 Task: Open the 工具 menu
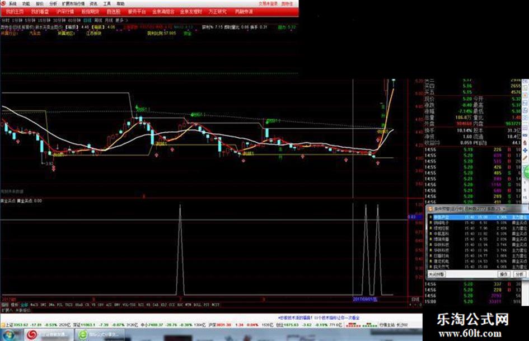point(107,4)
